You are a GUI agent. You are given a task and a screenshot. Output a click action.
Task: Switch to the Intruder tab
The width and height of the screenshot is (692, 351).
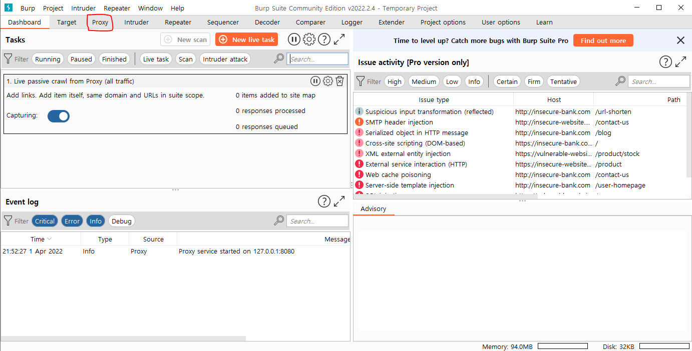(137, 22)
